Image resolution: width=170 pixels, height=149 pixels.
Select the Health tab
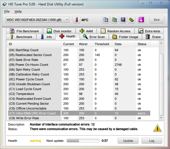[68, 36]
